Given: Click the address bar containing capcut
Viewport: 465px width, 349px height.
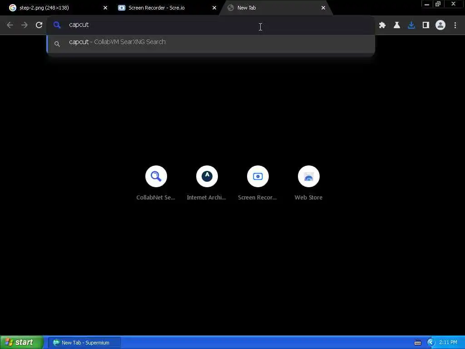Looking at the screenshot, I should point(211,25).
